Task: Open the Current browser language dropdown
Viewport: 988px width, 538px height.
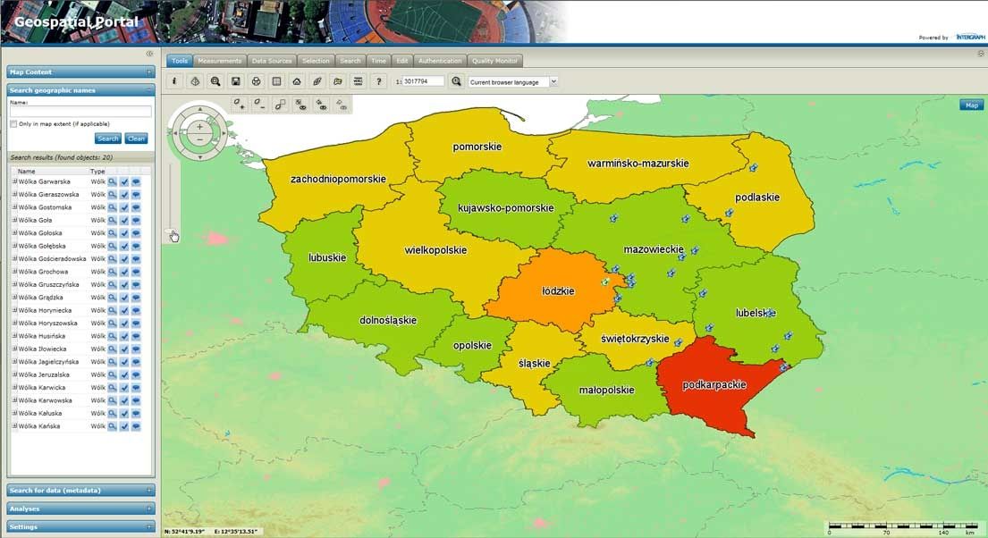Action: tap(552, 80)
